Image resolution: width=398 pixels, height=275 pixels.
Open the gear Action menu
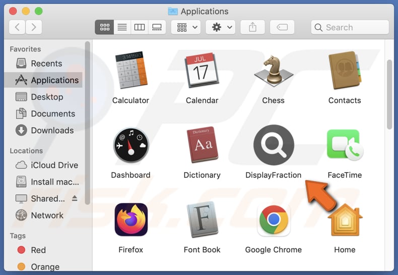tap(220, 27)
